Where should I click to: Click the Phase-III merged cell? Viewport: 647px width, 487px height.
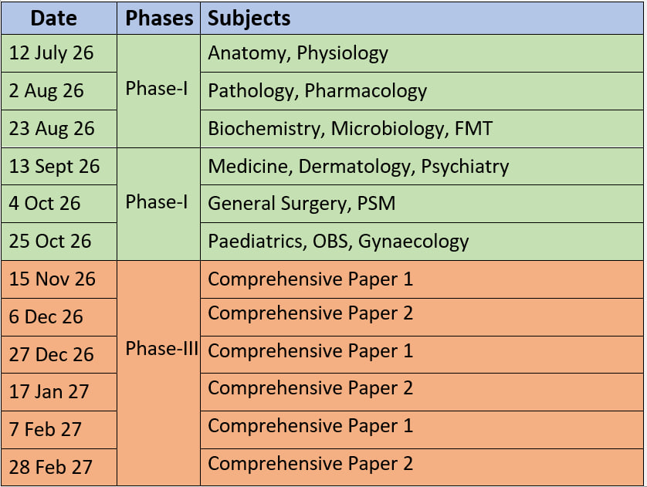pyautogui.click(x=159, y=374)
